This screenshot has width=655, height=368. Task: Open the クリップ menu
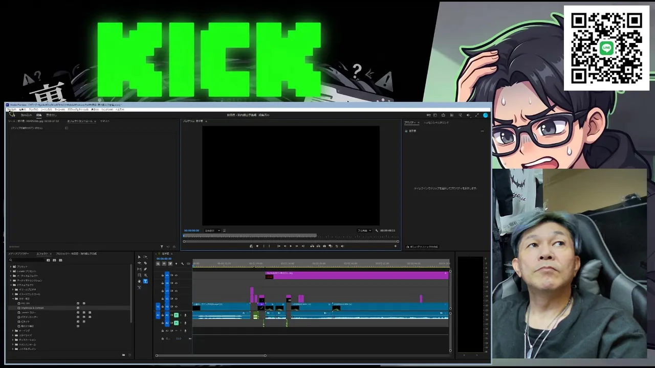[x=33, y=109]
